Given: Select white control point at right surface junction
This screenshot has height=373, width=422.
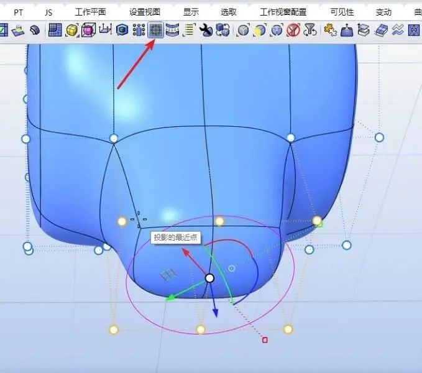Looking at the screenshot, I should [291, 138].
